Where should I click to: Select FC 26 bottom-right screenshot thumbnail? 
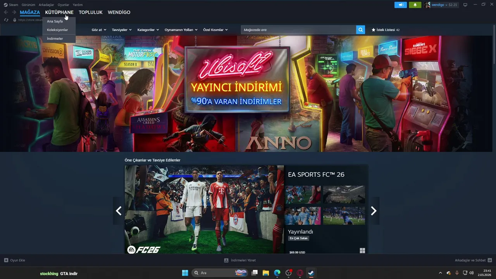pos(344,216)
